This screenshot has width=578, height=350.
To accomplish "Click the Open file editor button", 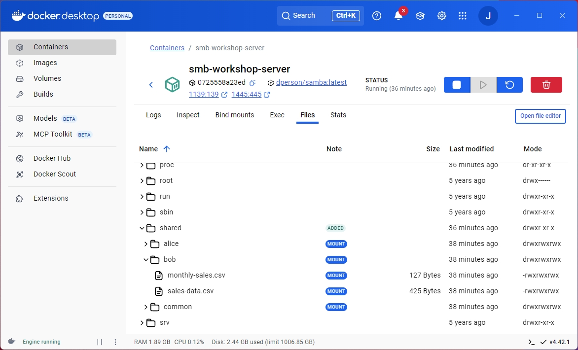I will [x=540, y=116].
